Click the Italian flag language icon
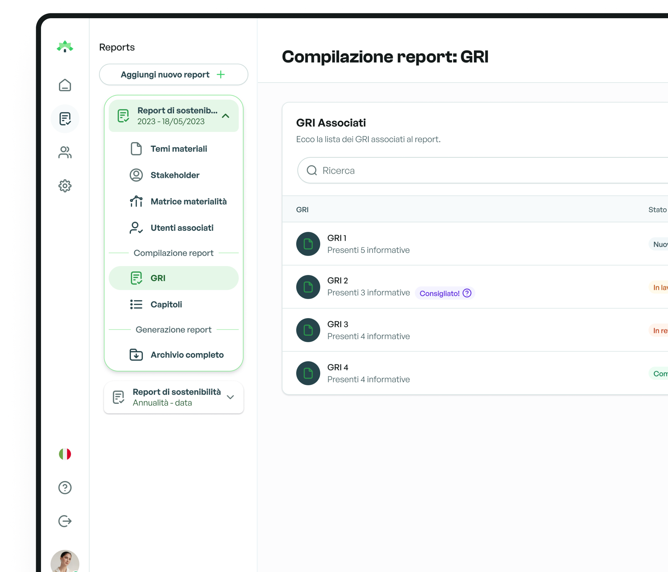Image resolution: width=668 pixels, height=572 pixels. (x=65, y=454)
